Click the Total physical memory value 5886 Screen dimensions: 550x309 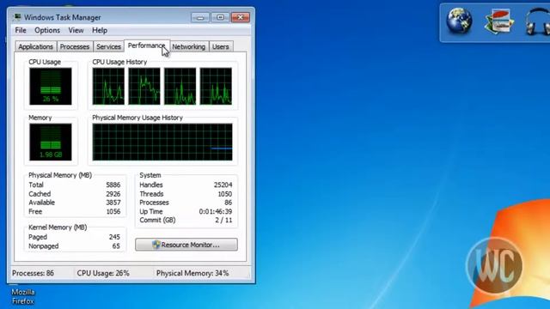coord(113,185)
